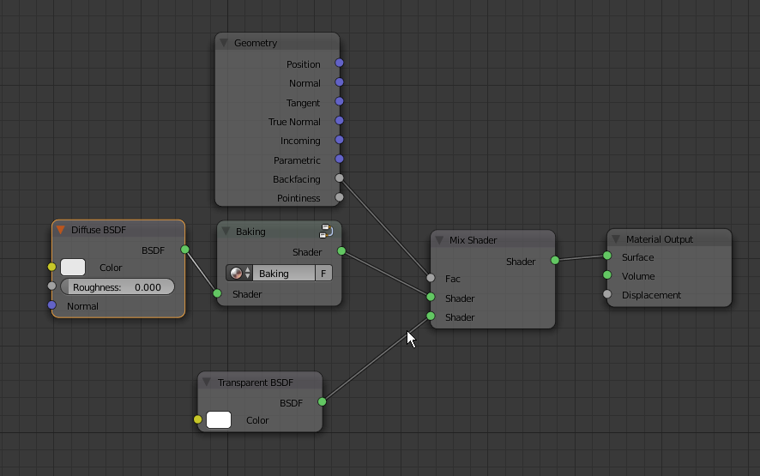Click the Geometry Normal output socket
Image resolution: width=760 pixels, height=476 pixels.
tap(340, 82)
